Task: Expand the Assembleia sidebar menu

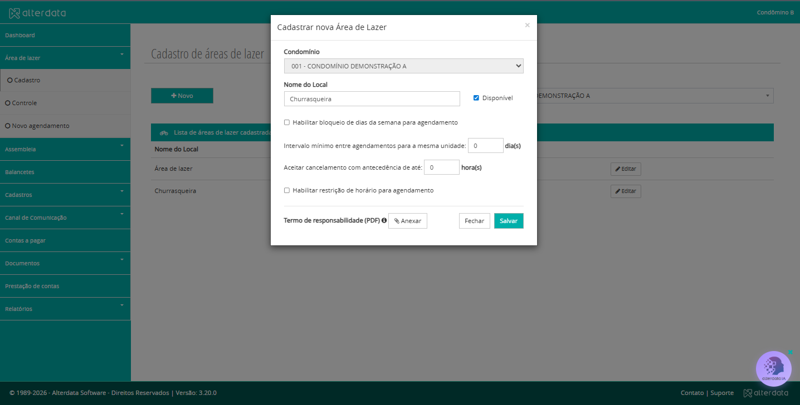Action: coord(65,149)
